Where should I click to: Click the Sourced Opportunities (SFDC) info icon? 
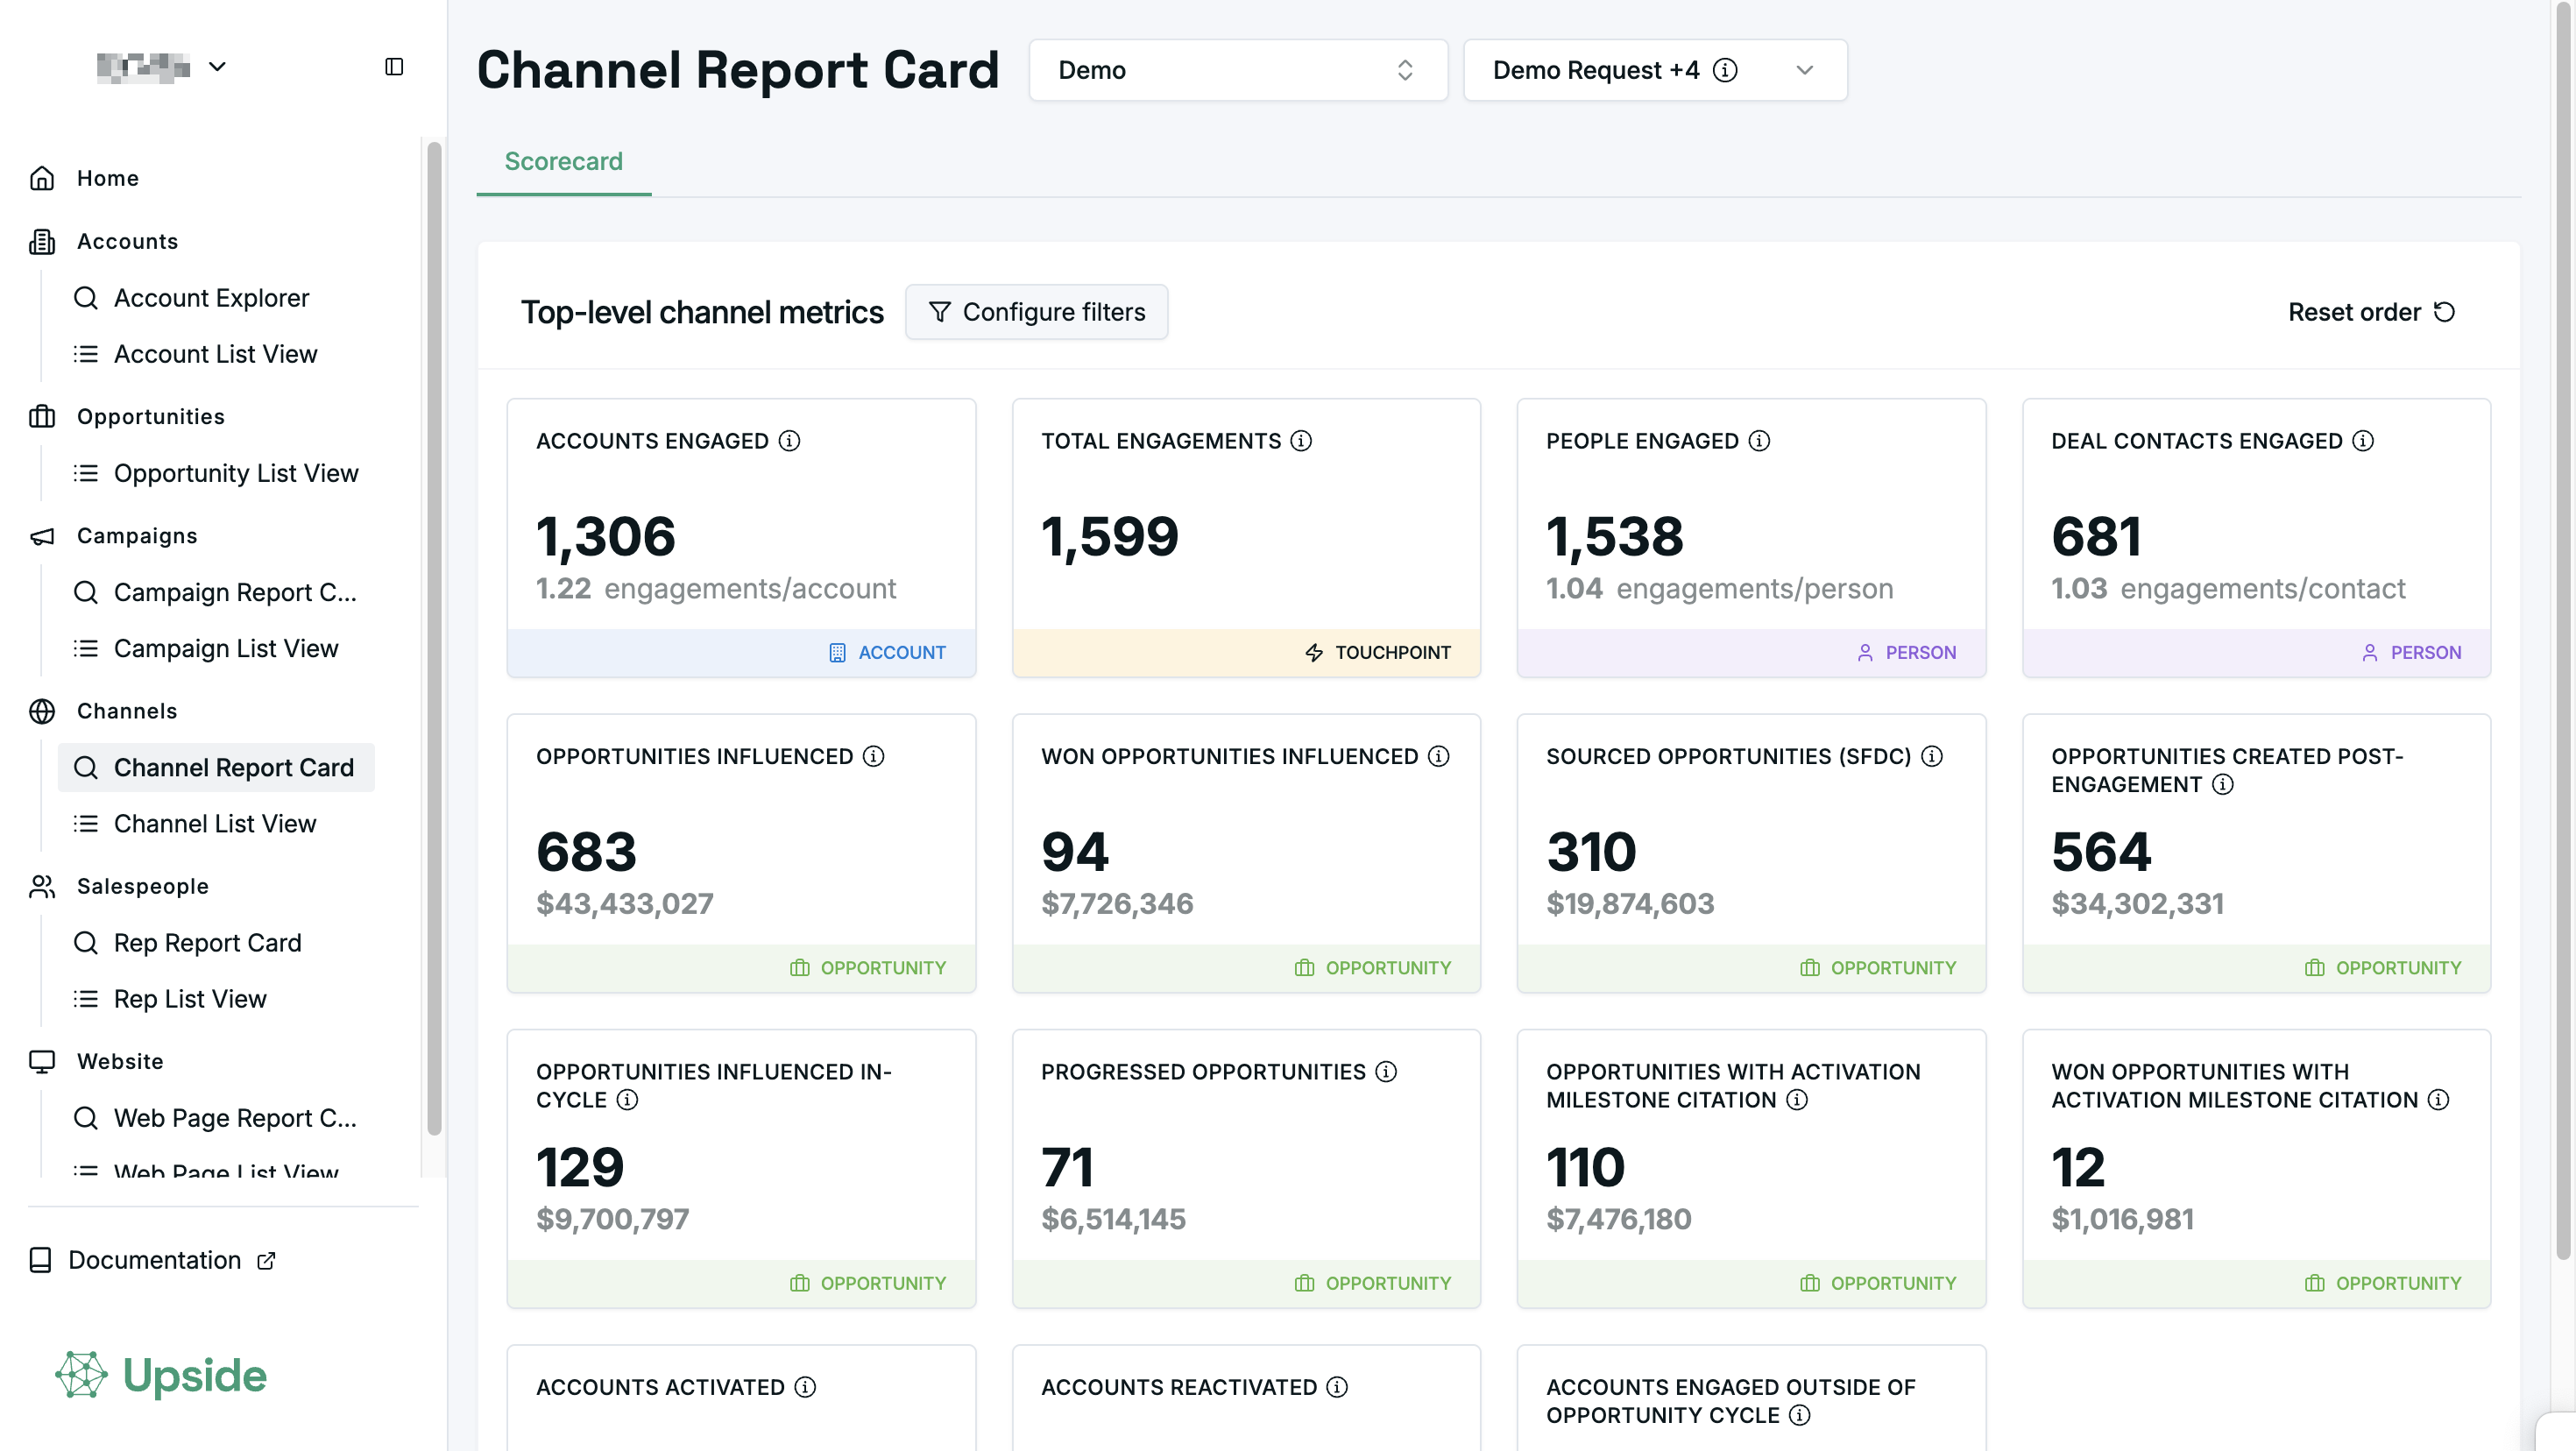pos(1932,756)
